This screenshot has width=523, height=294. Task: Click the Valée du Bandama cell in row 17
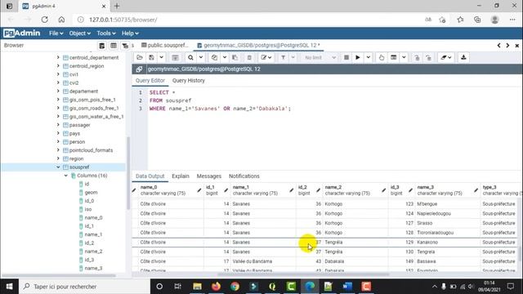(x=263, y=261)
